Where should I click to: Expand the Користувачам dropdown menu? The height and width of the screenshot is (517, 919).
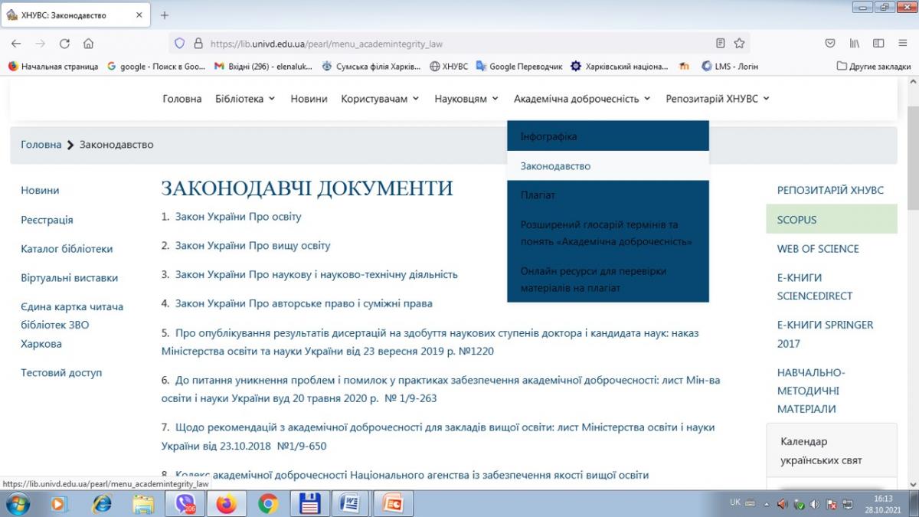click(x=381, y=99)
